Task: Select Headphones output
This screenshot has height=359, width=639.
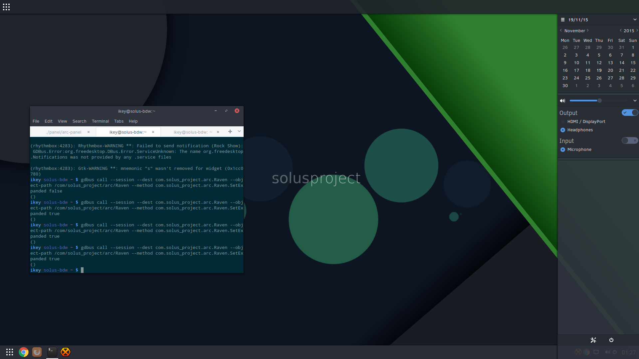Action: 577,130
